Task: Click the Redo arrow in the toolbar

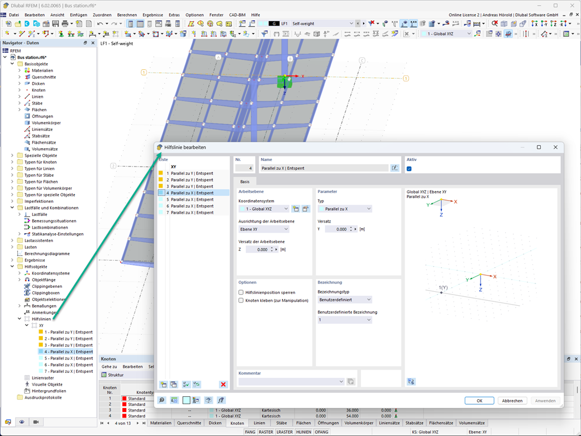Action: tap(114, 23)
